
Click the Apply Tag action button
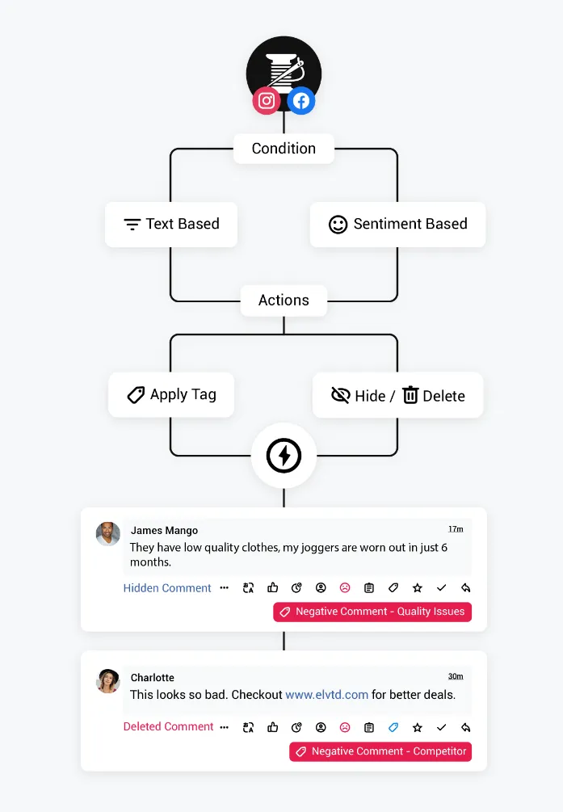171,395
